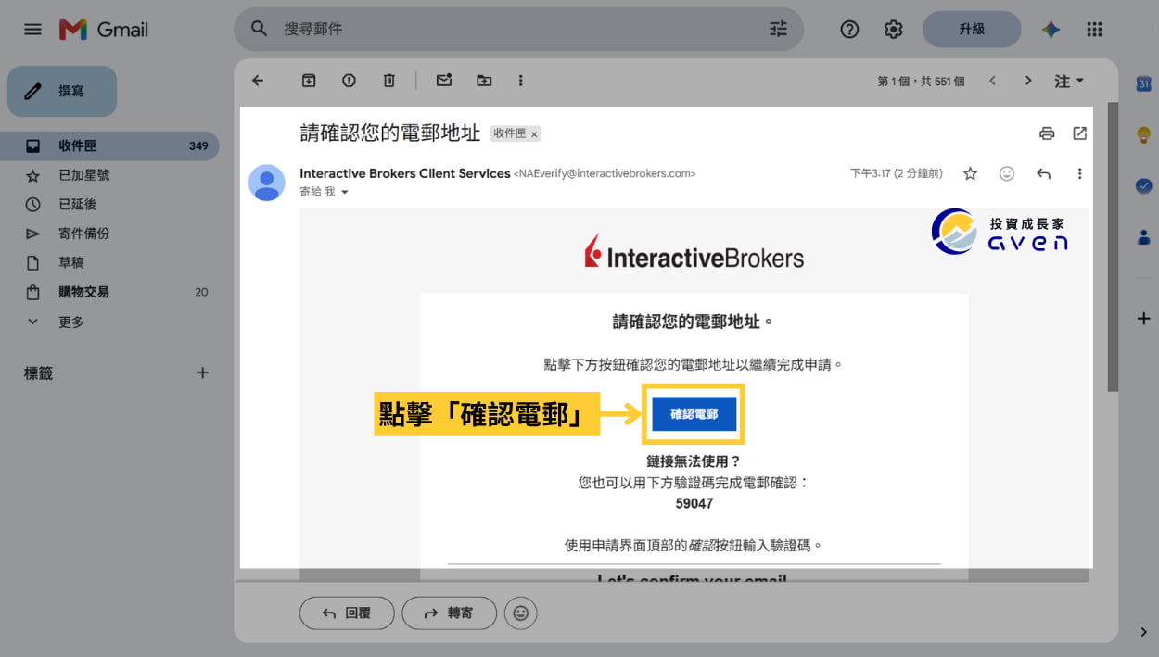Open Google Tasks side panel icon
The width and height of the screenshot is (1159, 657).
click(x=1143, y=185)
